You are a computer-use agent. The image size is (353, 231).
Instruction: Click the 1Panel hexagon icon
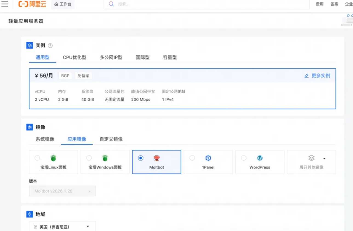208,158
